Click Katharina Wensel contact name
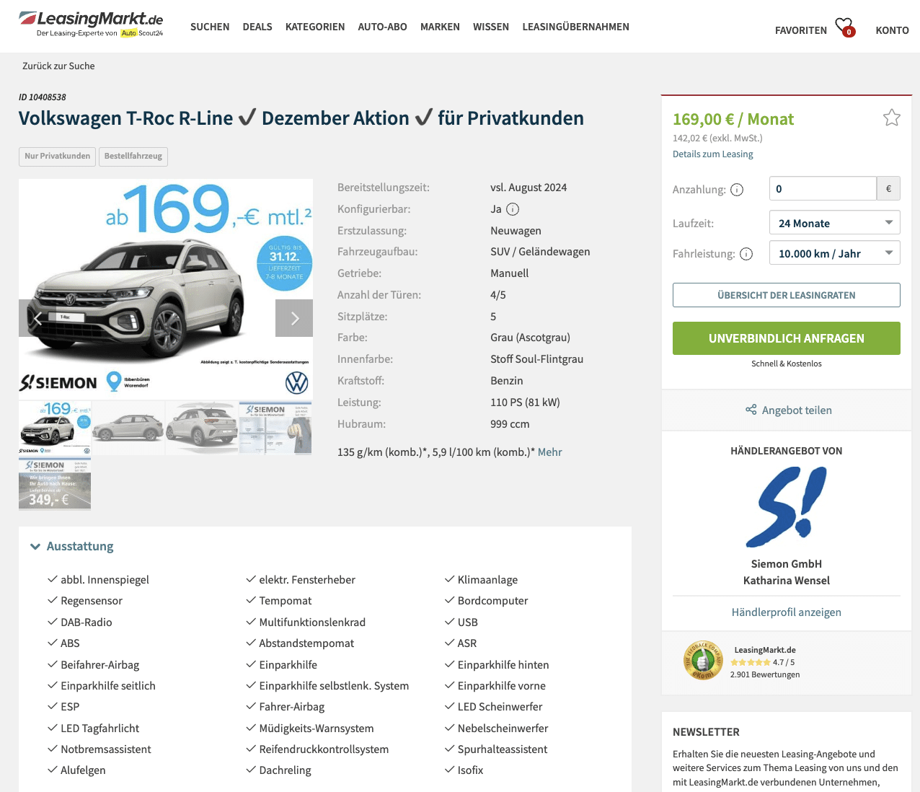This screenshot has height=792, width=920. coord(787,580)
